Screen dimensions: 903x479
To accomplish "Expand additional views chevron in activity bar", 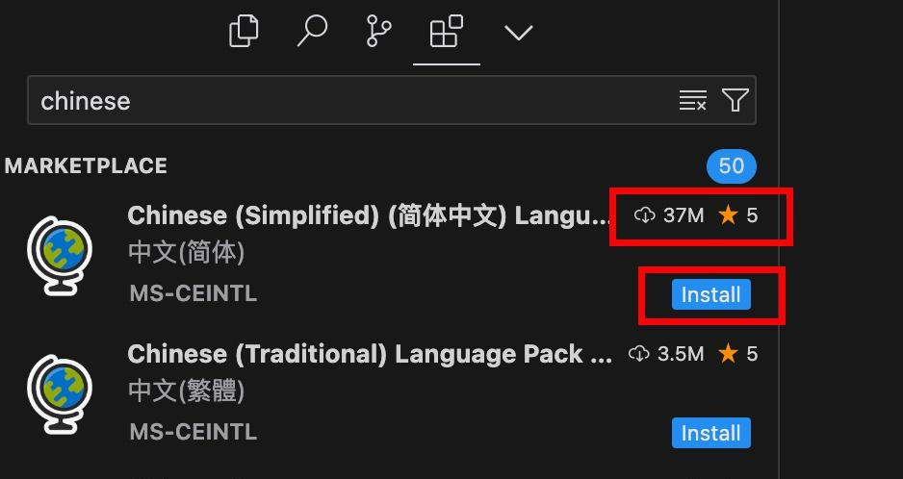I will (518, 33).
